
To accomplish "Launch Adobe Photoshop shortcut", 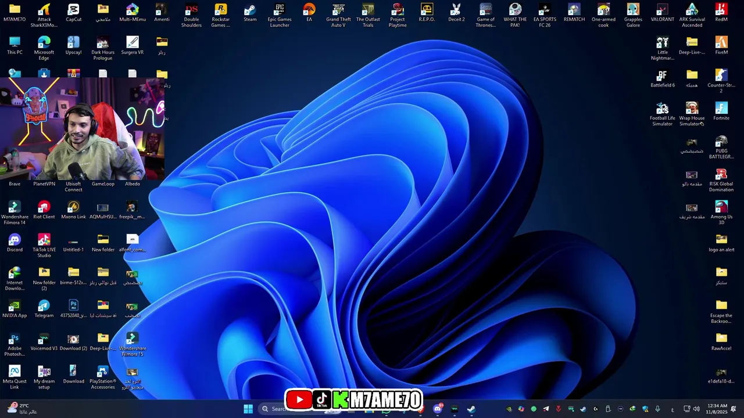I will coord(15,345).
